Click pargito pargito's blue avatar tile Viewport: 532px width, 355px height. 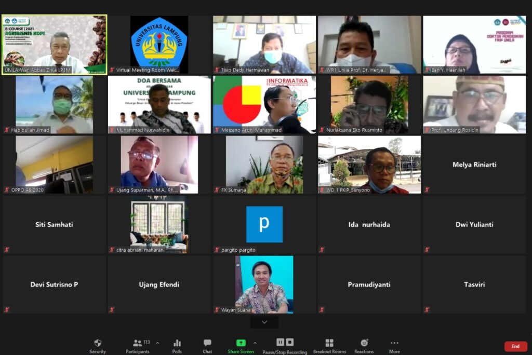[x=264, y=224]
